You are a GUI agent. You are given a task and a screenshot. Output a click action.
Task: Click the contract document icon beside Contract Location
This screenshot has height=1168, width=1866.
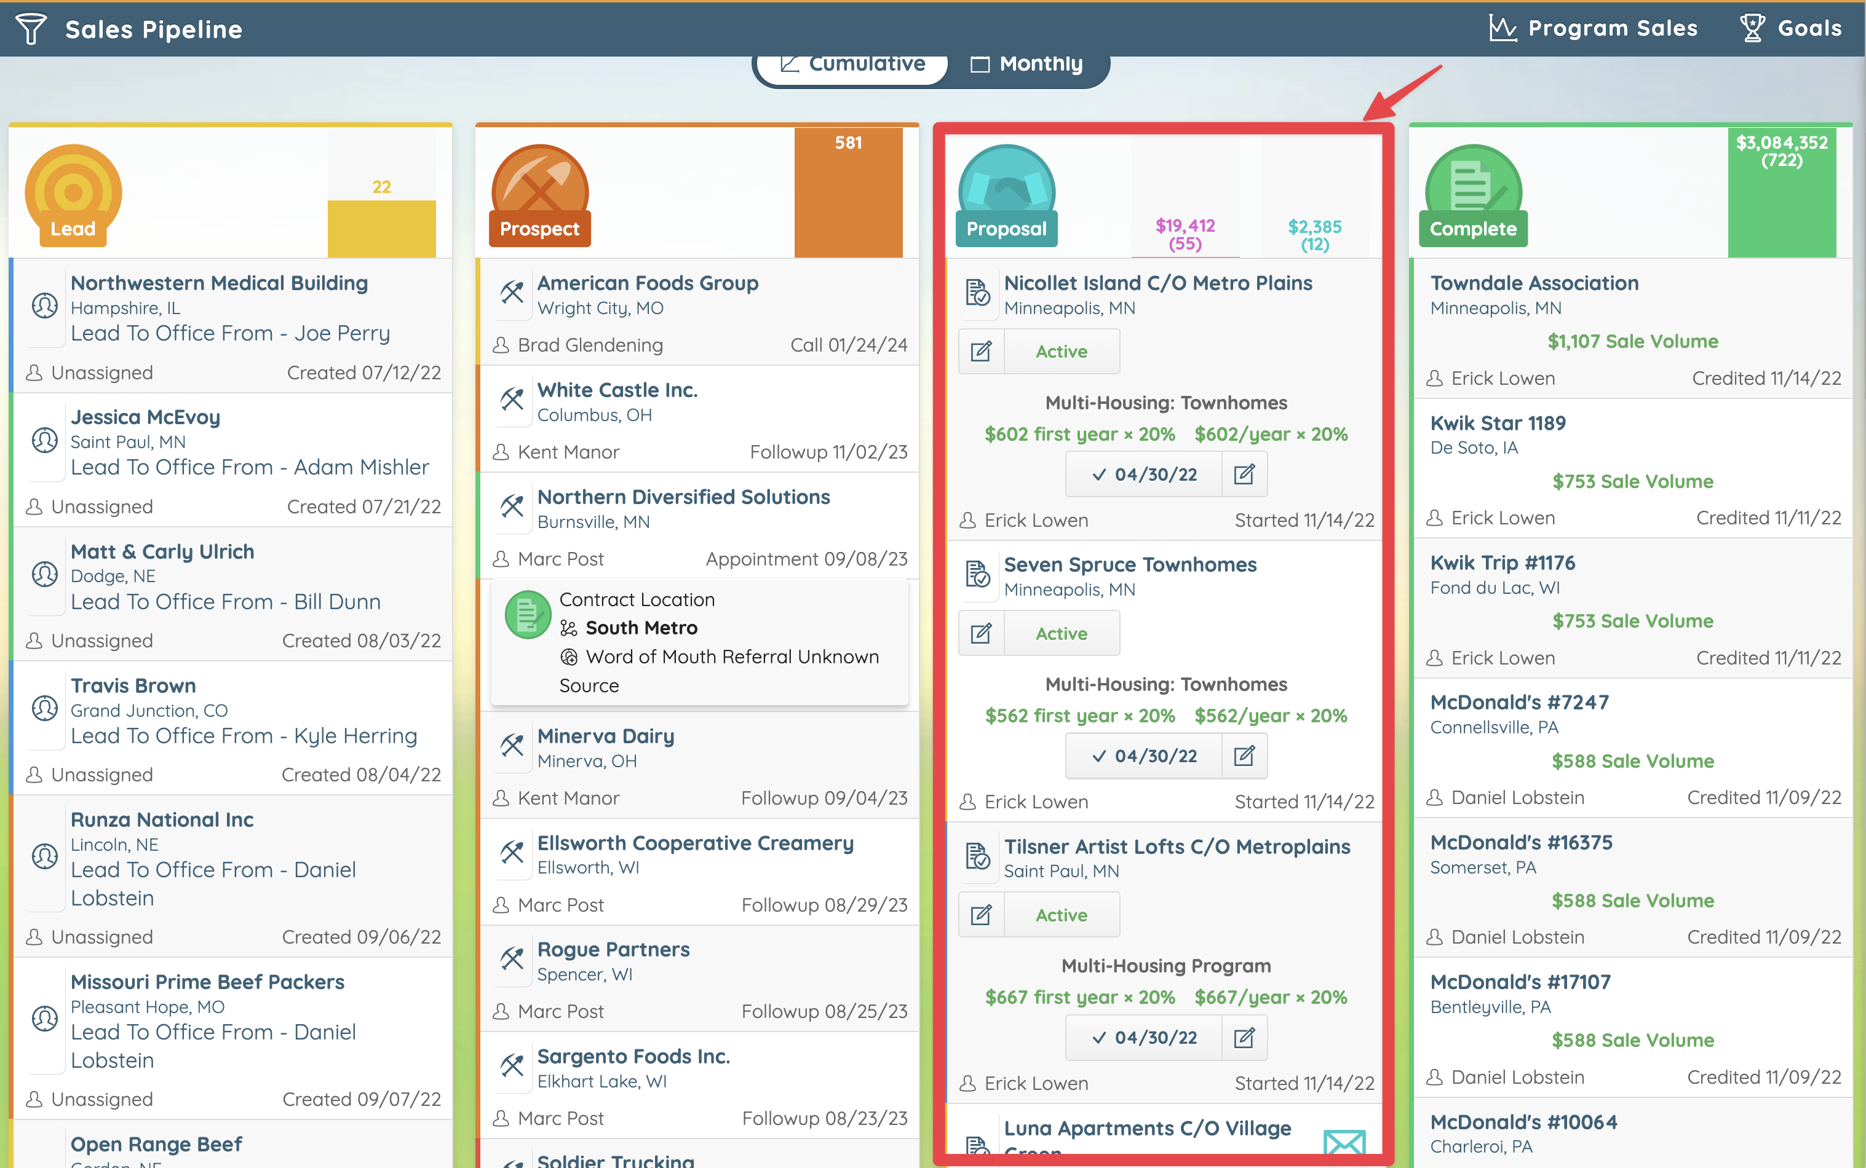point(528,615)
